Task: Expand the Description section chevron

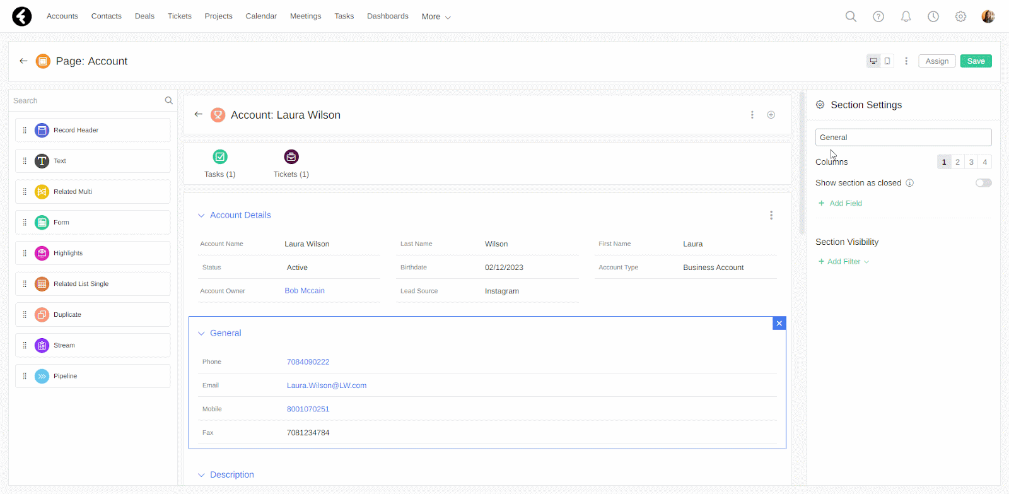Action: pyautogui.click(x=201, y=475)
